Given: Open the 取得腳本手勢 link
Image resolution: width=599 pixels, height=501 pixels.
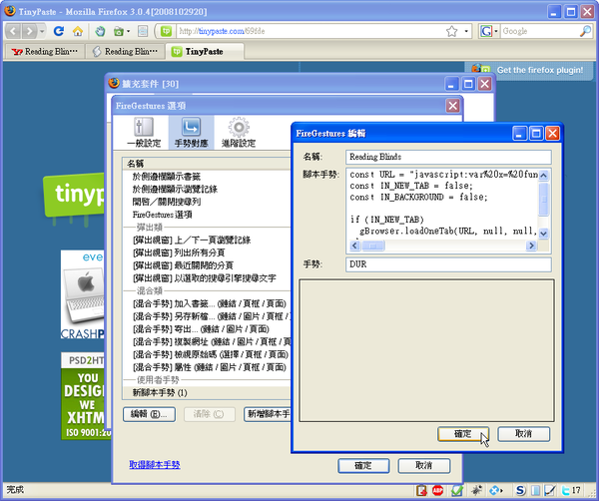Looking at the screenshot, I should point(155,465).
